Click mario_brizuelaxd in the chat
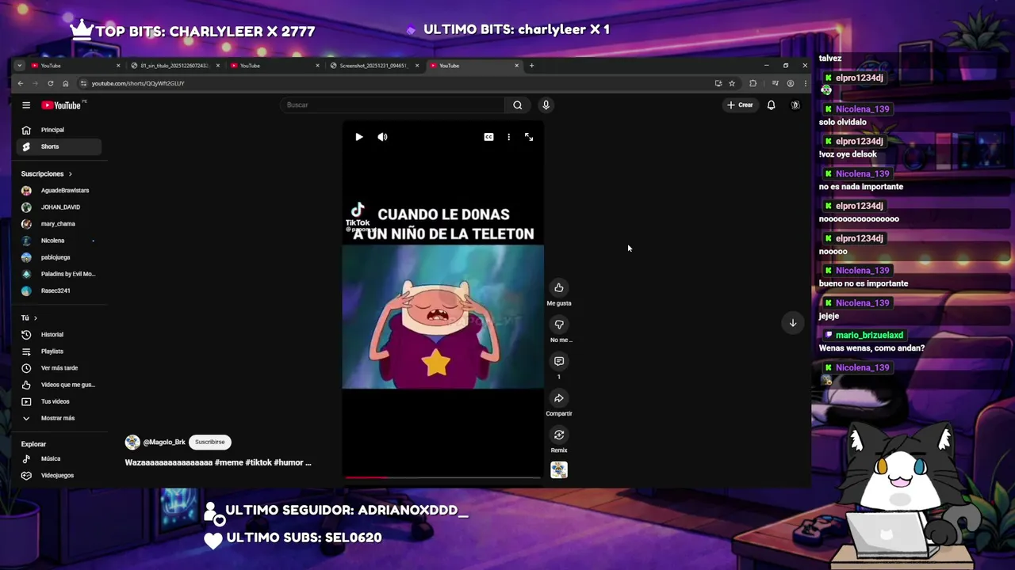 click(869, 335)
